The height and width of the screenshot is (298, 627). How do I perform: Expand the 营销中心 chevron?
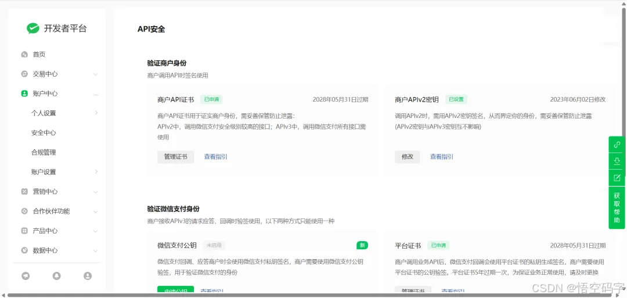[96, 192]
